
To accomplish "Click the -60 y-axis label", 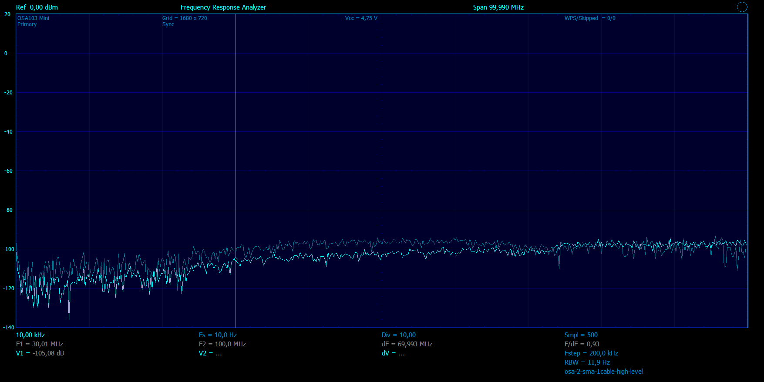I will [8, 171].
